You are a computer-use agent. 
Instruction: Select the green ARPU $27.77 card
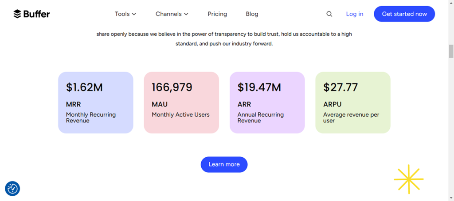point(352,102)
